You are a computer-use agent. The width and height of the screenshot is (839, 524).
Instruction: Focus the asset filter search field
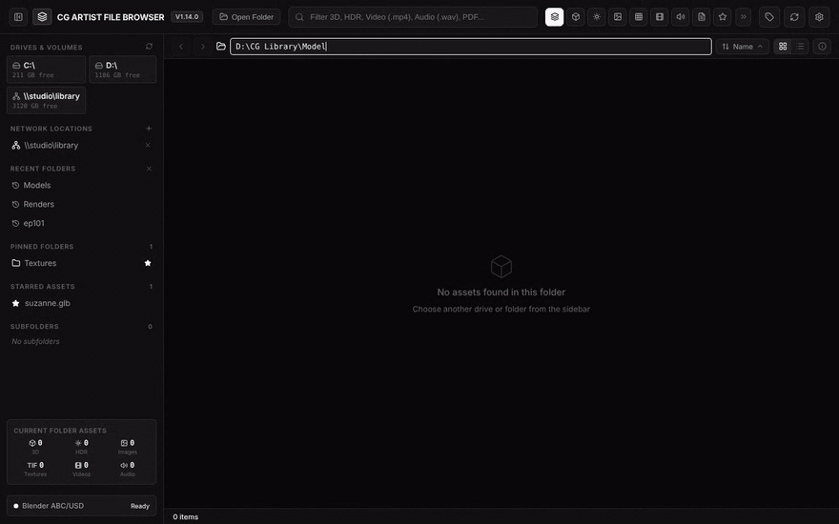tap(413, 17)
